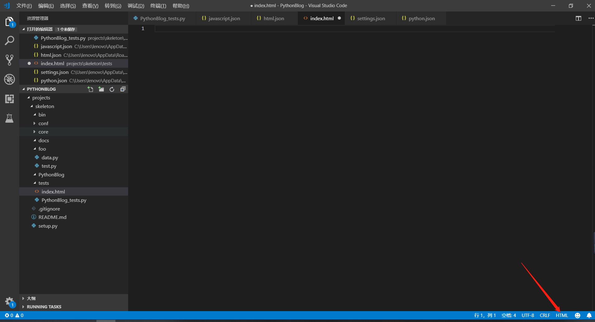Open the Source Control view
Image resolution: width=595 pixels, height=322 pixels.
(9, 60)
